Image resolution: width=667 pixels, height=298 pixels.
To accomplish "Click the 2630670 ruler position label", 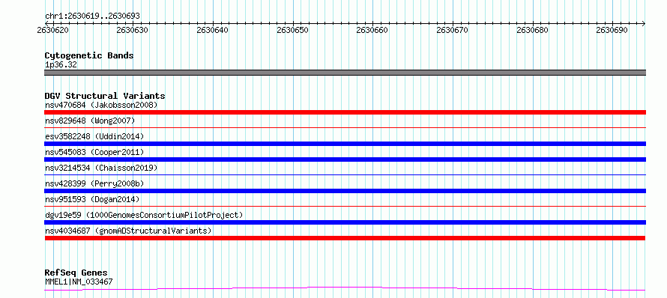I will coord(452,30).
